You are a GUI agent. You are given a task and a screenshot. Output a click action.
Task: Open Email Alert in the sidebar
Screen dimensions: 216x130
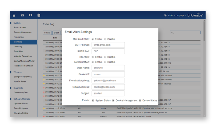(18, 51)
